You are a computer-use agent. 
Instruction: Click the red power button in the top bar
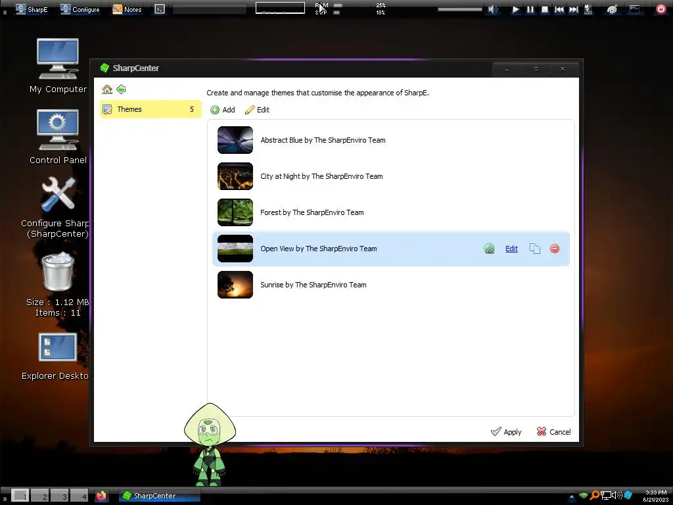661,9
